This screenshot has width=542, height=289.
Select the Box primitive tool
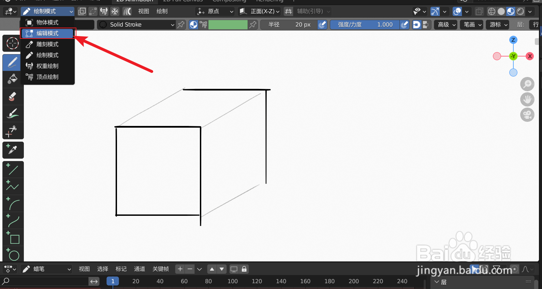(x=13, y=237)
